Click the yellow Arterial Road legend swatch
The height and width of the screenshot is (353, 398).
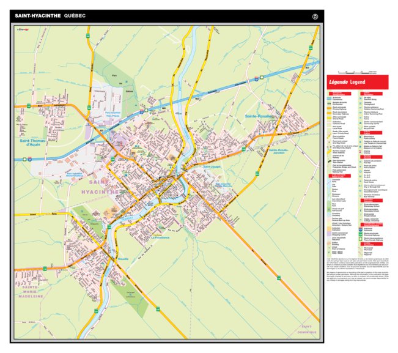329,118
